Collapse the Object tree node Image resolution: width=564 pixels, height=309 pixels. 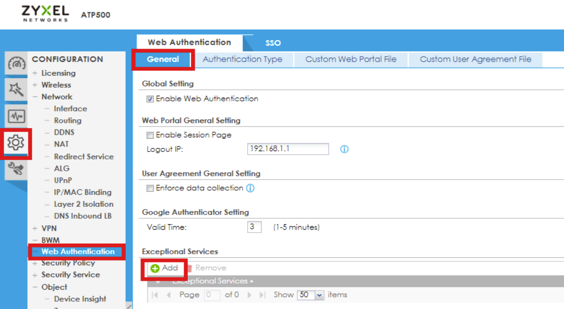coord(35,287)
